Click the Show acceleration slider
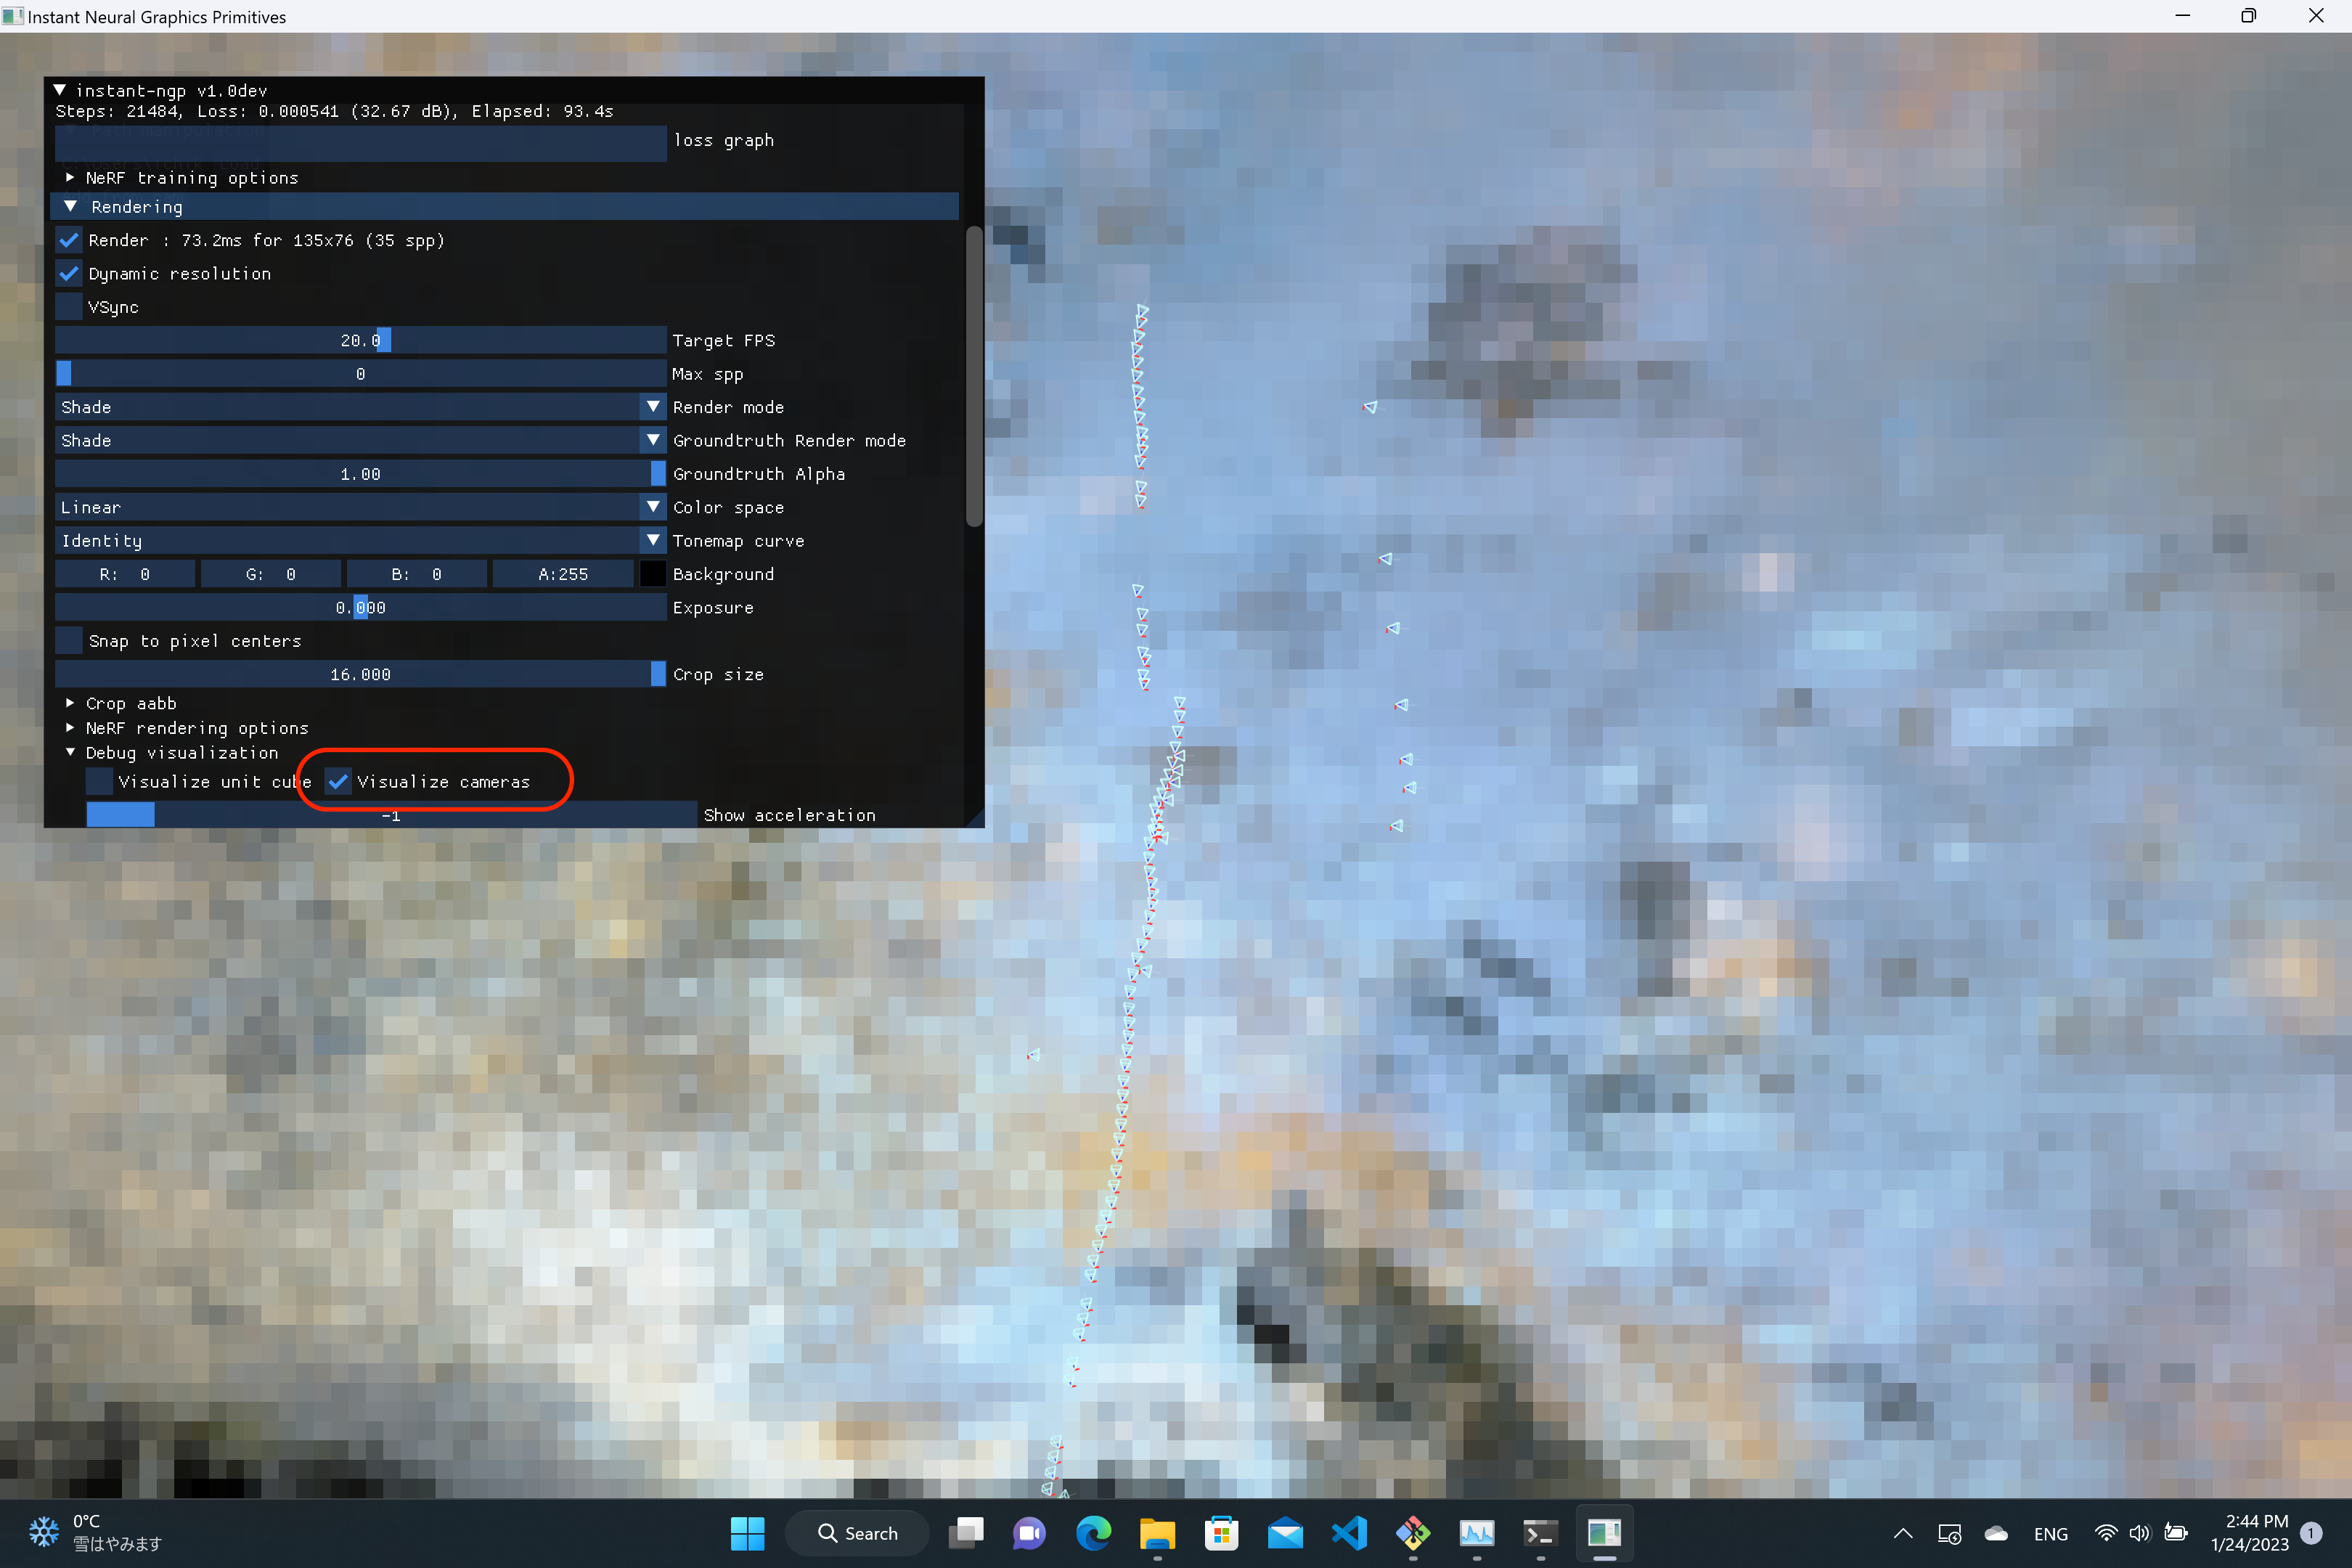This screenshot has width=2352, height=1568. (391, 814)
